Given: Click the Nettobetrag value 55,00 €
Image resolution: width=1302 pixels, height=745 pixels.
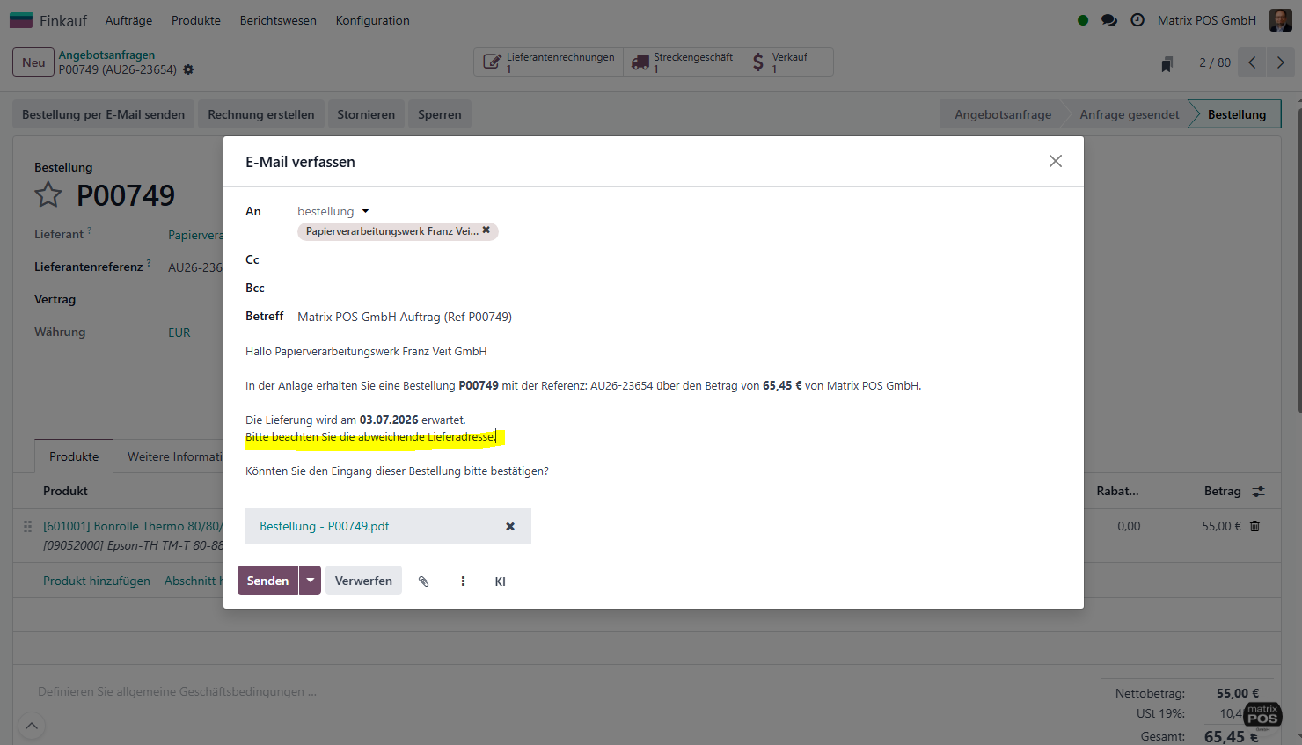Looking at the screenshot, I should (x=1238, y=693).
